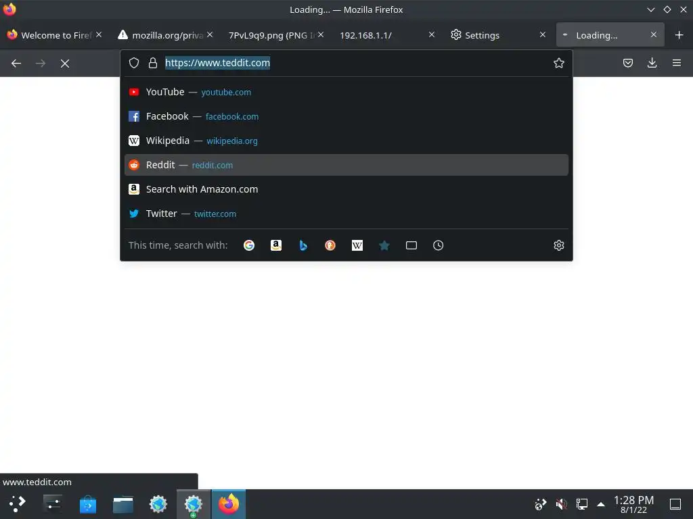Open search settings gear in dropdown
Viewport: 693px width, 519px height.
(558, 245)
